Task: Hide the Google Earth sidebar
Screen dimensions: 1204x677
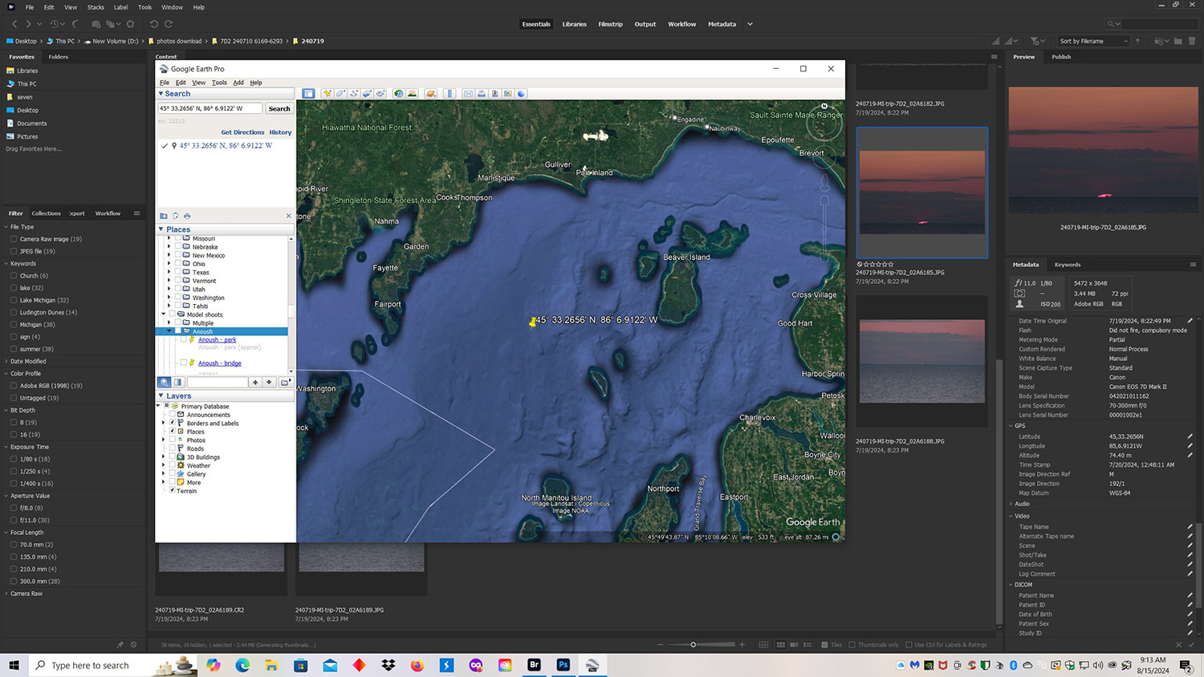Action: 308,94
